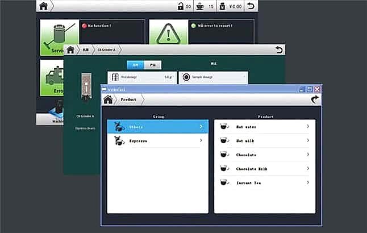Expand the Espresso group chevron
367x233 pixels.
[x=201, y=140]
